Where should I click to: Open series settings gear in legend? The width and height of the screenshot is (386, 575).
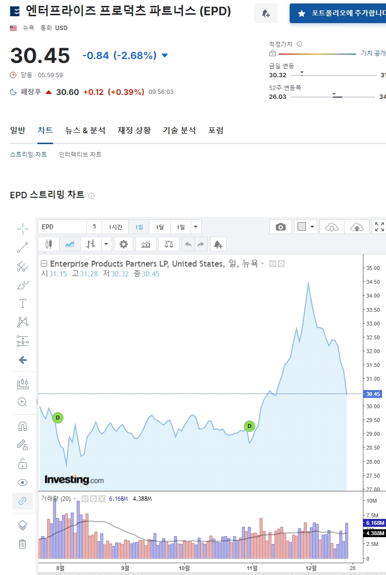coord(281,264)
